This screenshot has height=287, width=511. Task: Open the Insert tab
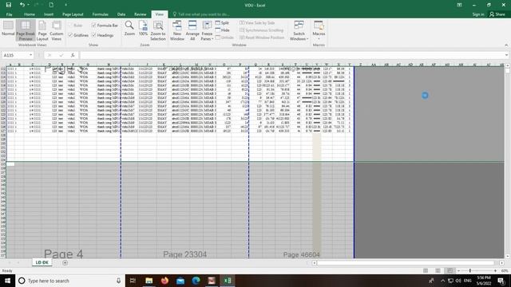49,14
